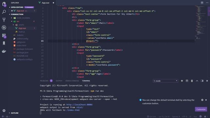Create a new terminal with plus icon
The width and height of the screenshot is (210, 118).
(182, 81)
